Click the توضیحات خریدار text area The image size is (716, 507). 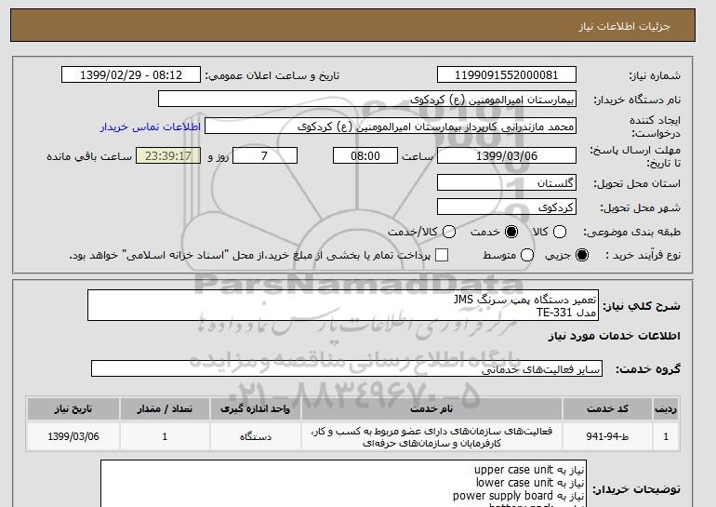pyautogui.click(x=343, y=484)
